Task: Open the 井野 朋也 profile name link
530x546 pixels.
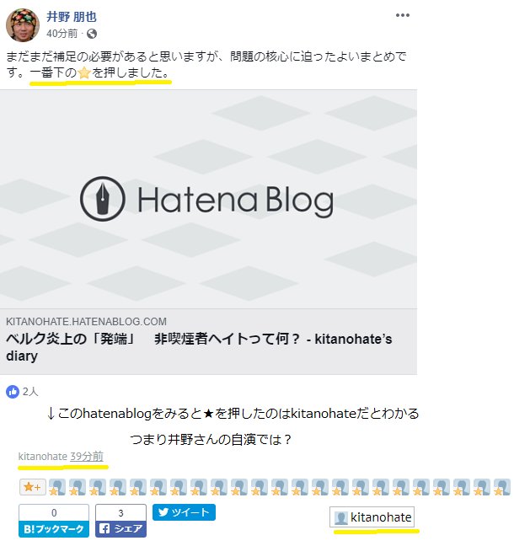Action: (x=72, y=16)
